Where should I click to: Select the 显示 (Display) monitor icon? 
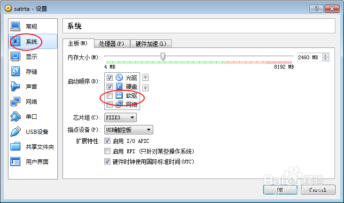pos(15,56)
